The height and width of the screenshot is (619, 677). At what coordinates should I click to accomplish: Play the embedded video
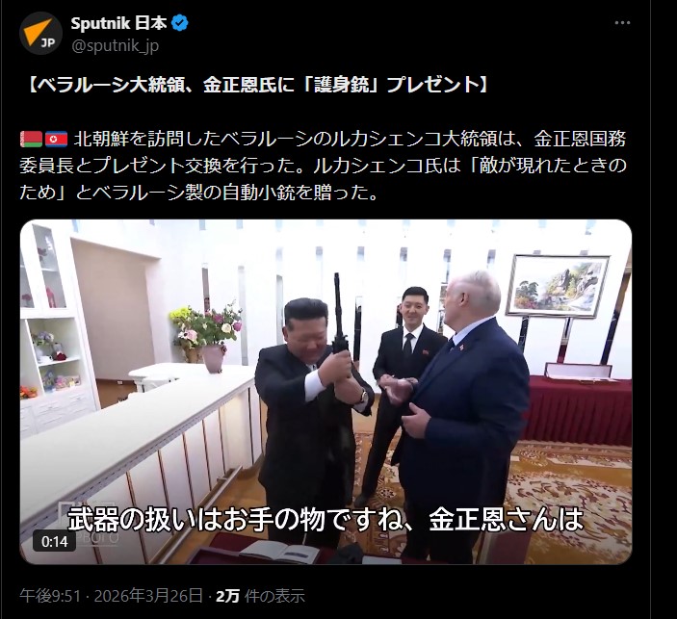pyautogui.click(x=325, y=392)
